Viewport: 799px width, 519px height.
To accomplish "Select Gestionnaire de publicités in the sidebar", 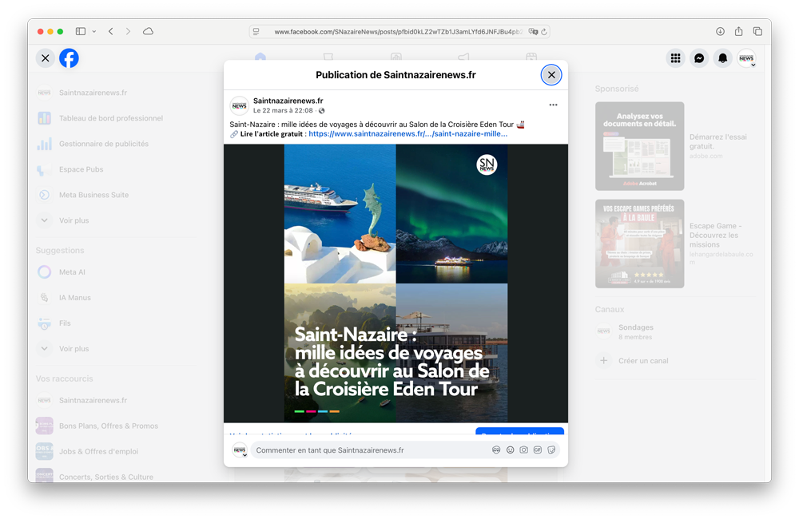I will 104,144.
